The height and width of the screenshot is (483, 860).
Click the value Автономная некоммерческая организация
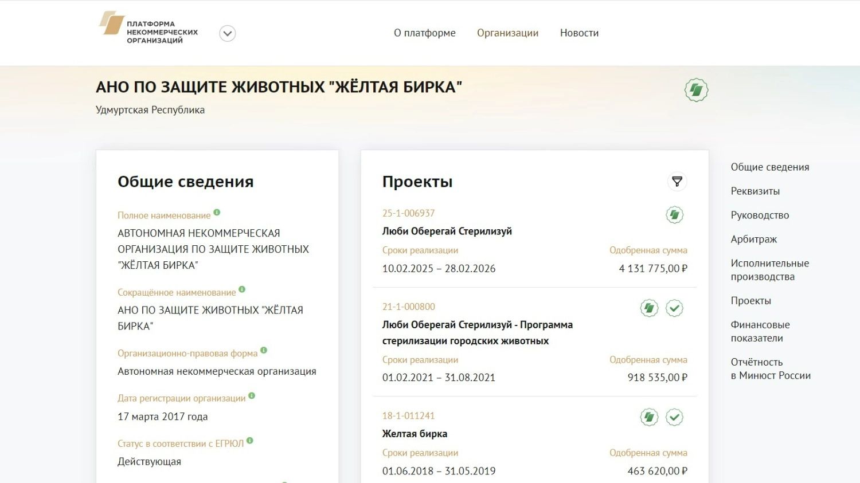tap(217, 371)
